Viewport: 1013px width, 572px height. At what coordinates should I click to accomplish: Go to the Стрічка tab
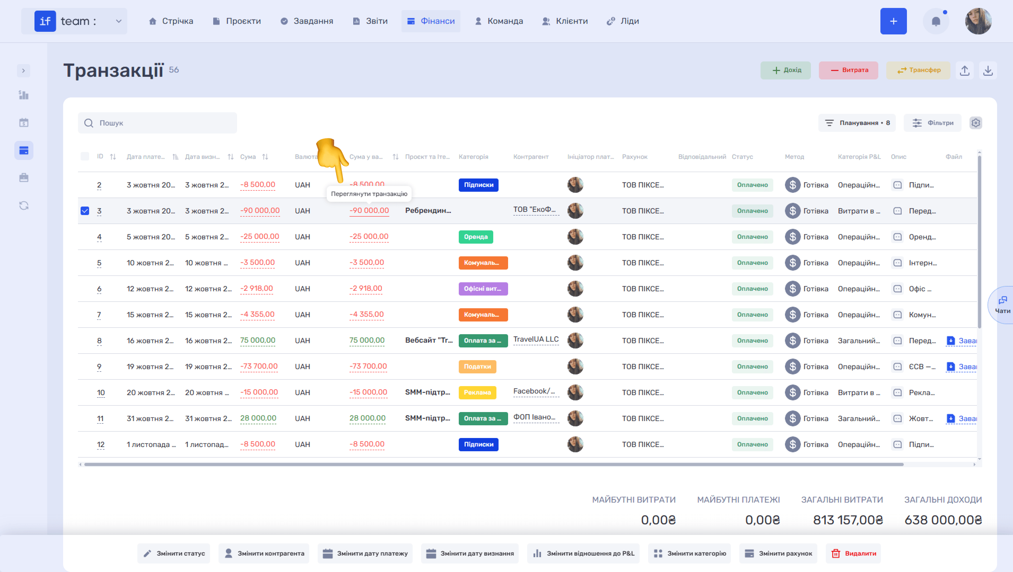171,21
